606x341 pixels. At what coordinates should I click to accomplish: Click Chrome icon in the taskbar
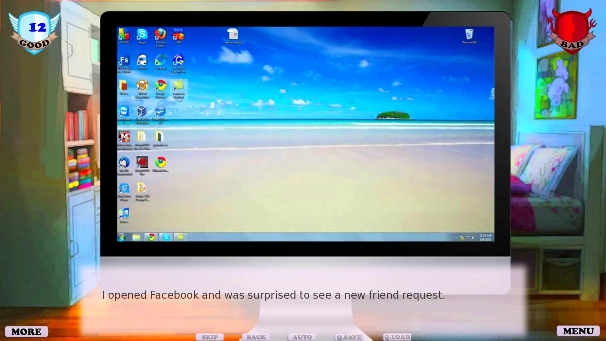pos(151,237)
